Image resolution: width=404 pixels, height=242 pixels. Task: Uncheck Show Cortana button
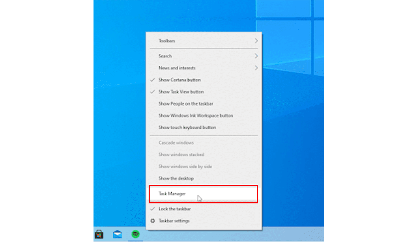[180, 80]
